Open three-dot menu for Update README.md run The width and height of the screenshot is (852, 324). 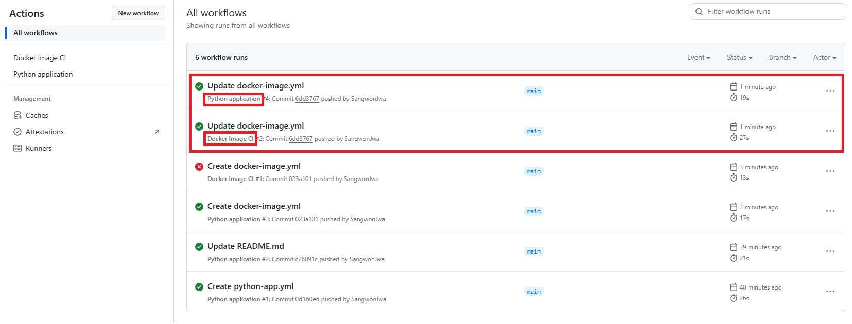(830, 251)
